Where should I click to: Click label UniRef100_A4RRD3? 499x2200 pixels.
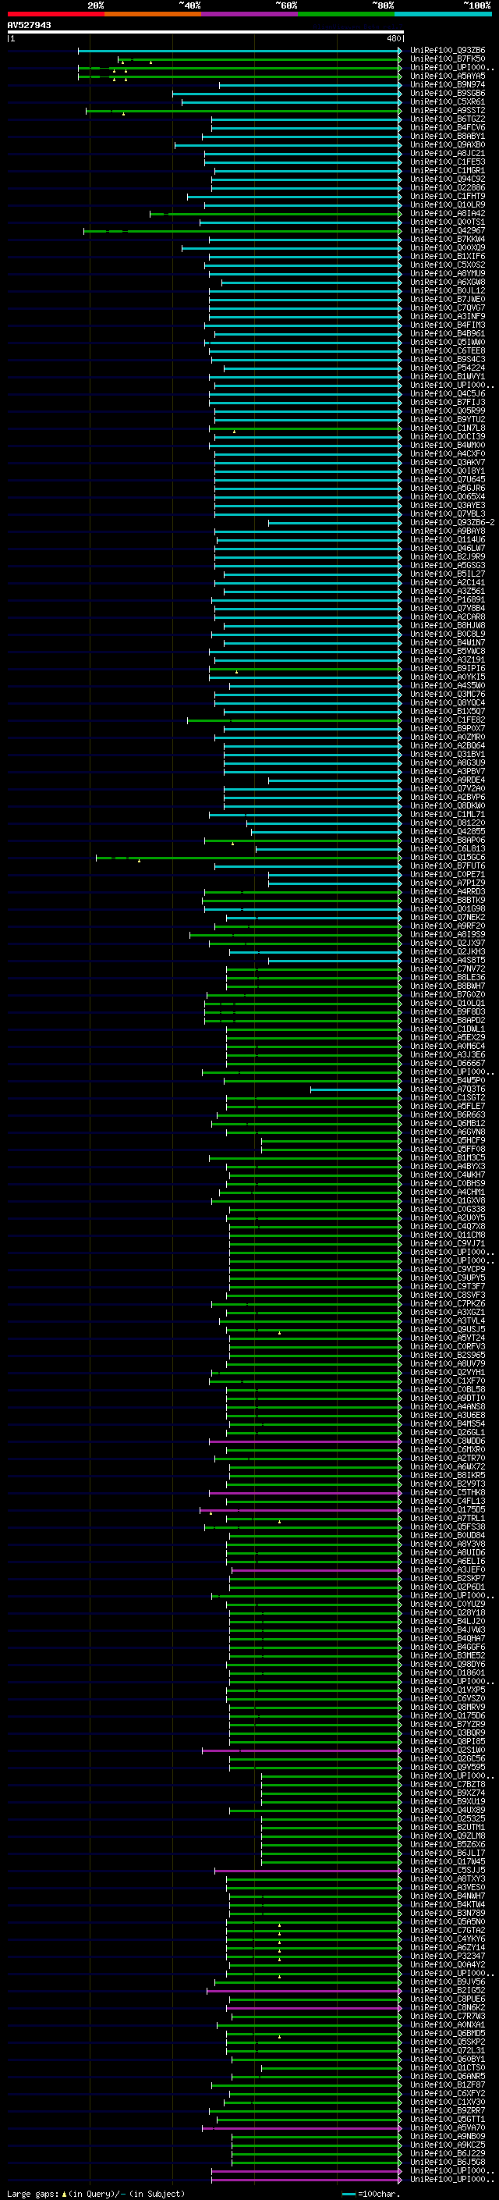447,891
